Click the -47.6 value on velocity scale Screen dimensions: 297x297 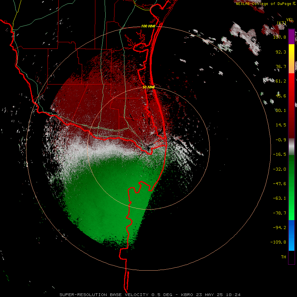[280, 184]
